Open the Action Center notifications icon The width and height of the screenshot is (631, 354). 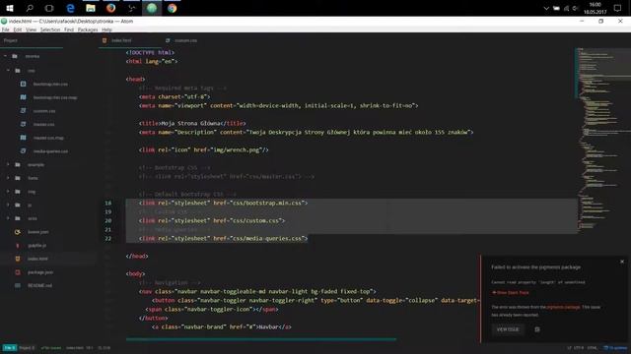pos(617,8)
